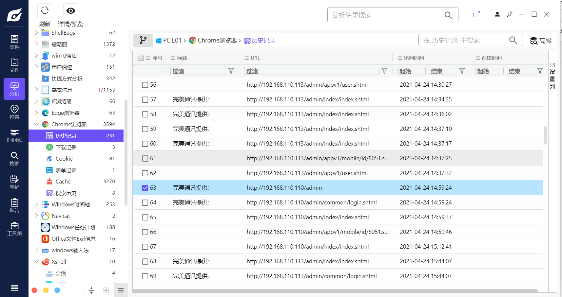Expand the 用户痕迹 tree node
562x297 pixels.
click(x=36, y=67)
